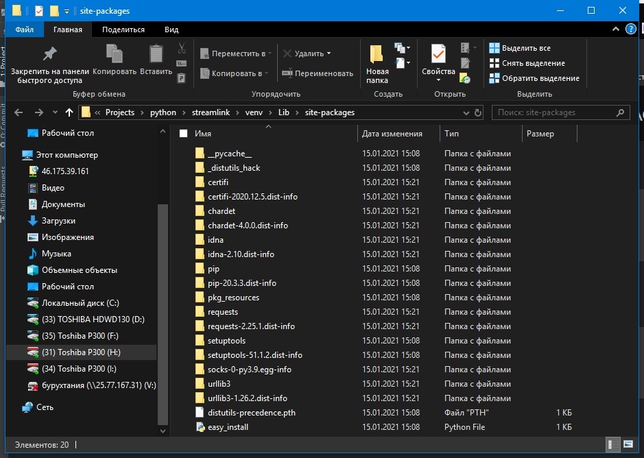
Task: Select the _distutils_hack folder
Action: [x=234, y=167]
